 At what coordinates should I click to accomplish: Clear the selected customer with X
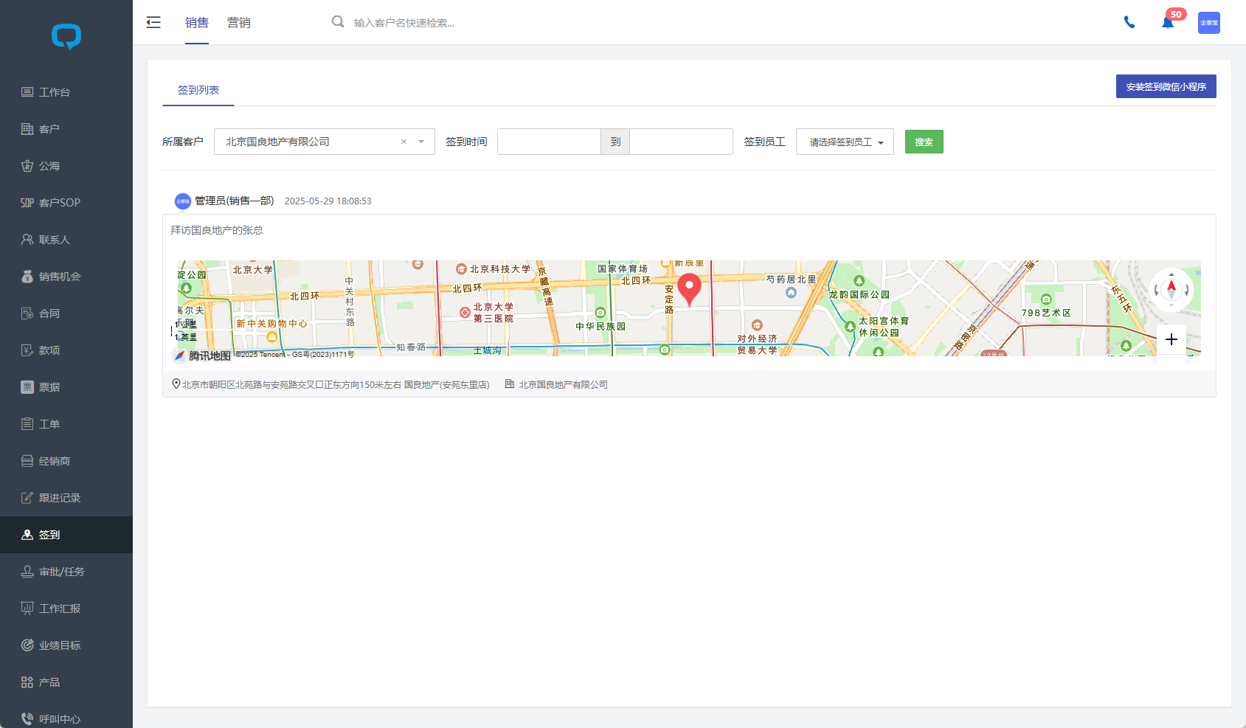(404, 142)
